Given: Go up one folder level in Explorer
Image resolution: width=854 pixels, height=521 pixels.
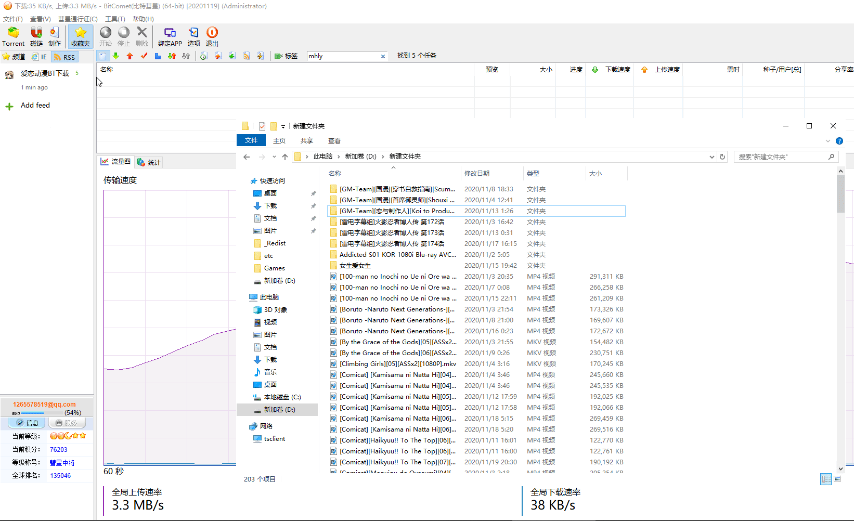Looking at the screenshot, I should click(285, 157).
